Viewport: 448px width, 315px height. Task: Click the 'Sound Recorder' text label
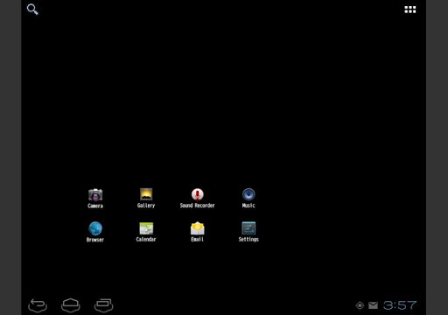(197, 206)
